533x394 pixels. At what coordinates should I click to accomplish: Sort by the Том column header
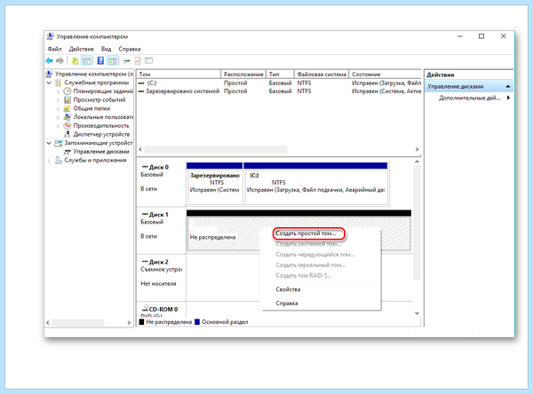pos(179,74)
